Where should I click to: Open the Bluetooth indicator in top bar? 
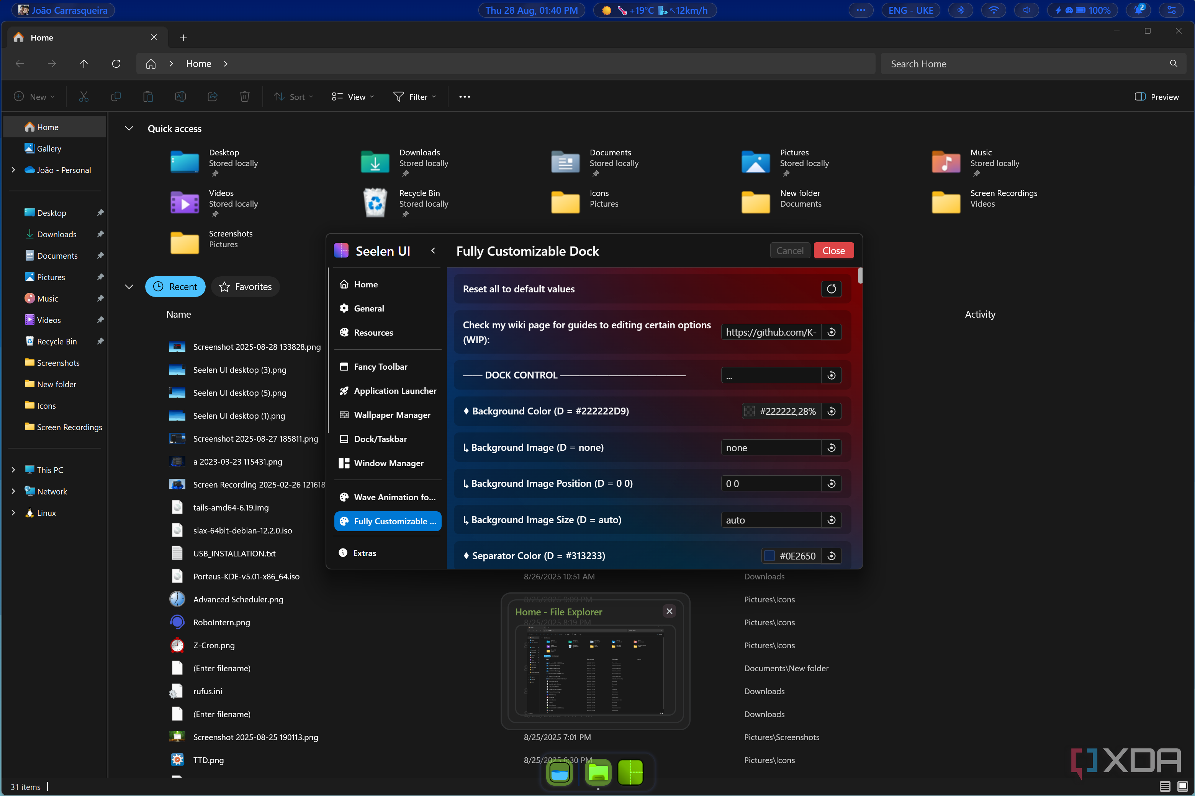point(960,10)
